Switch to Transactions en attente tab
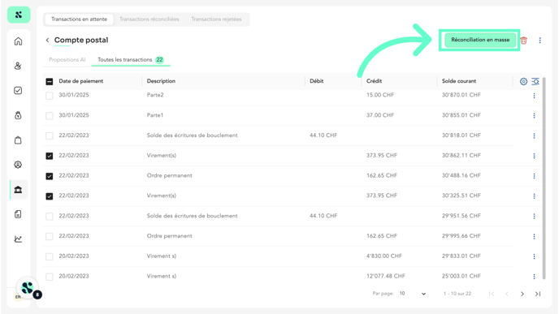This screenshot has height=314, width=559. point(79,19)
